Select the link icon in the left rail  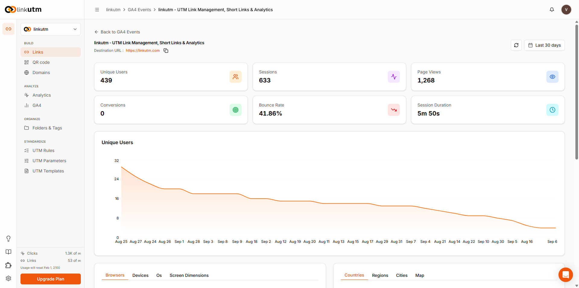point(8,29)
